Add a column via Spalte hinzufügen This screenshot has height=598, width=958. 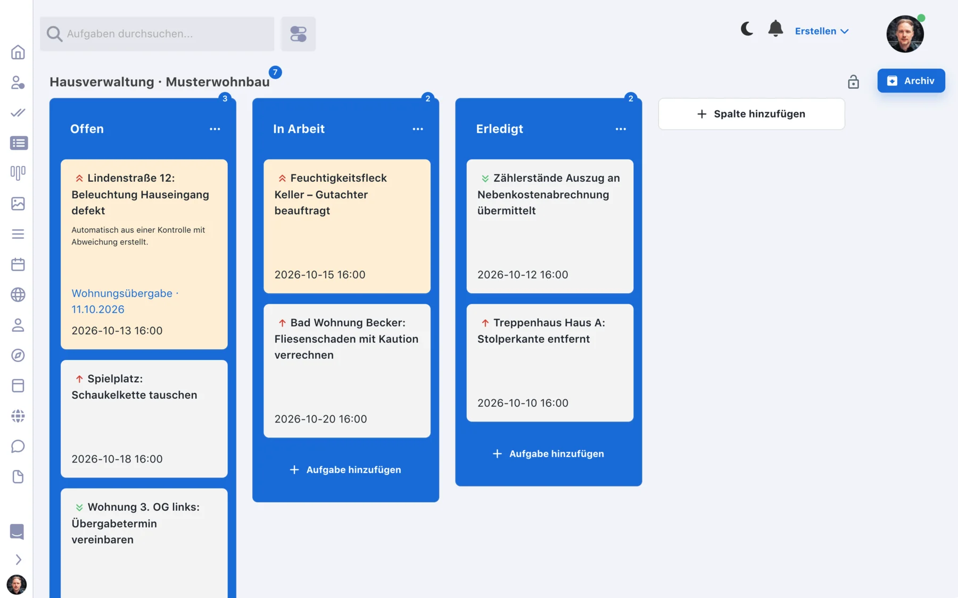click(x=751, y=114)
